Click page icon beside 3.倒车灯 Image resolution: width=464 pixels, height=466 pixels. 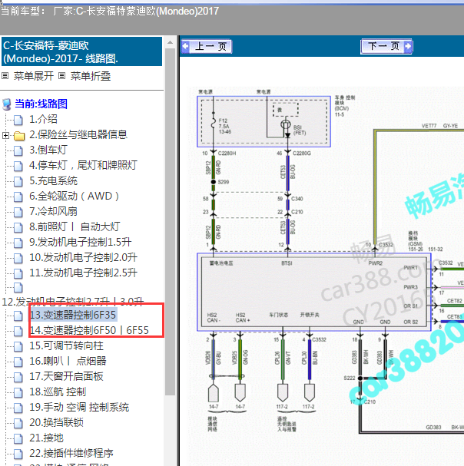tap(18, 151)
